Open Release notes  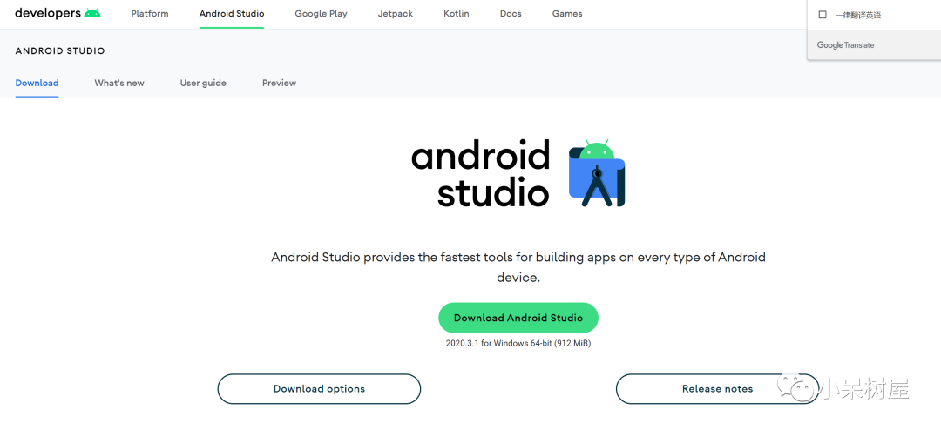[x=717, y=388]
